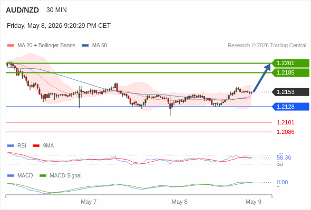Click the blue MACD legend swatch
The height and width of the screenshot is (210, 311).
[11, 176]
